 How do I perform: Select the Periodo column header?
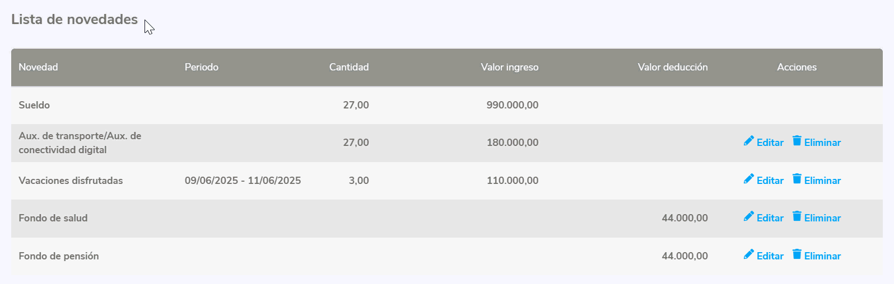[x=202, y=67]
